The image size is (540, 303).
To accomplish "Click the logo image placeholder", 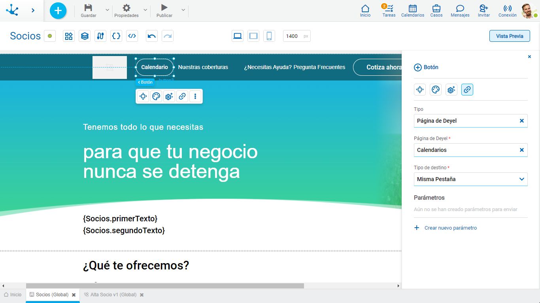I will point(110,67).
